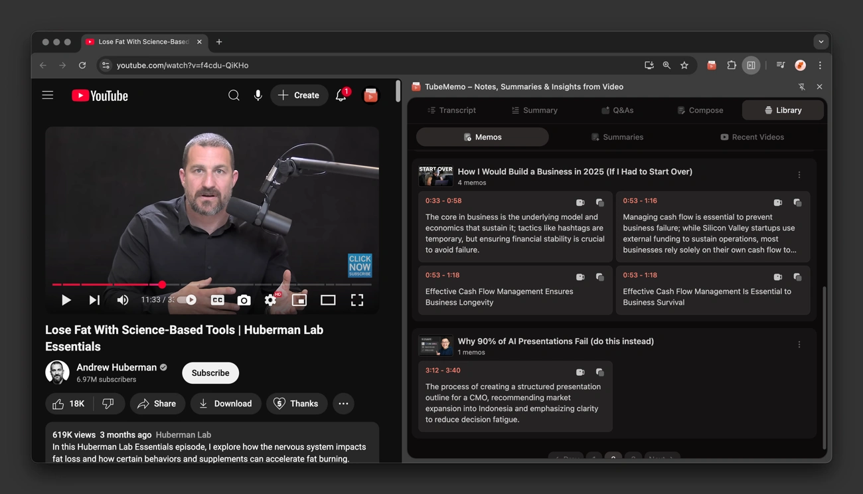Open options menu for Build a Business video
This screenshot has height=494, width=863.
tap(799, 175)
